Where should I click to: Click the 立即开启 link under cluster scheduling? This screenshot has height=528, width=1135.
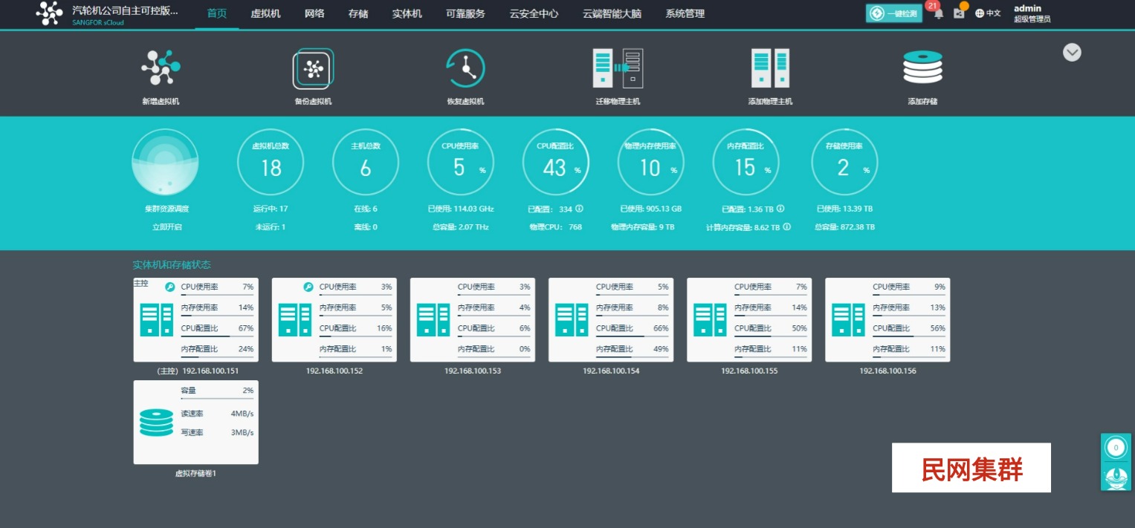(x=166, y=227)
